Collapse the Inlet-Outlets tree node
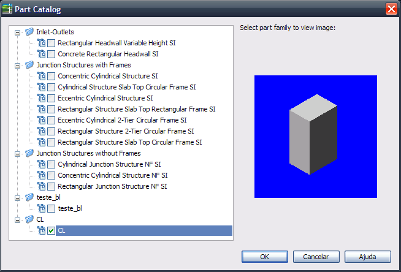Viewport: 401px width, 272px height. pos(17,32)
